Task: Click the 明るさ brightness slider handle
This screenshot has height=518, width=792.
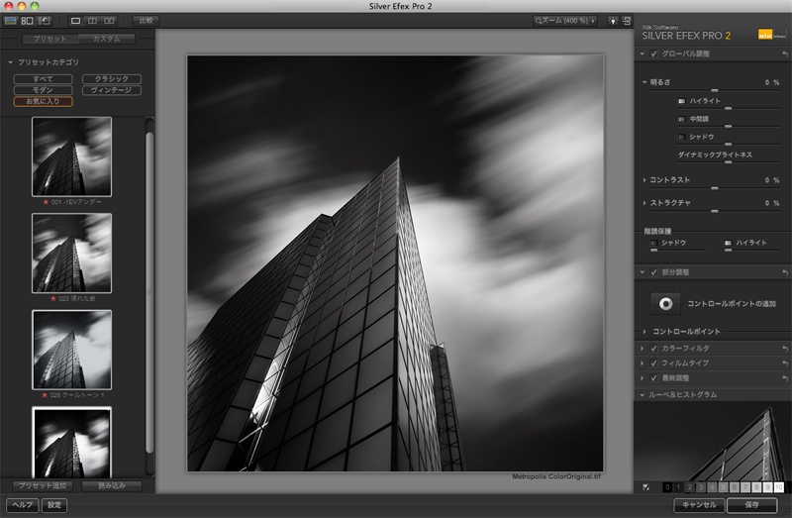Action: (714, 90)
